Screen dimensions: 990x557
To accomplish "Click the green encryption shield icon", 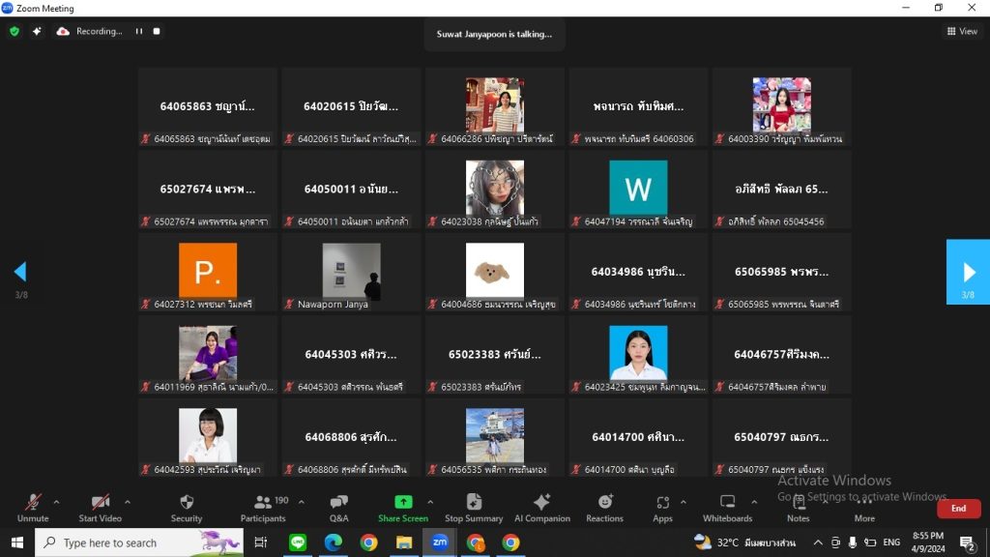I will (x=15, y=31).
